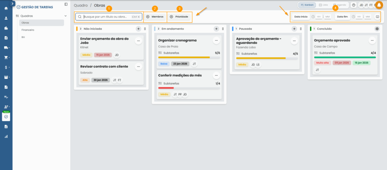
Task: Select the Financeiro board
Action: pos(28,29)
